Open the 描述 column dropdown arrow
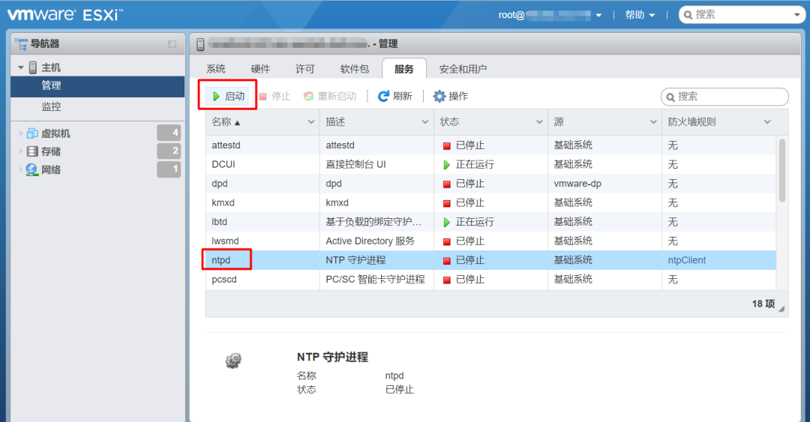810x422 pixels. (425, 122)
